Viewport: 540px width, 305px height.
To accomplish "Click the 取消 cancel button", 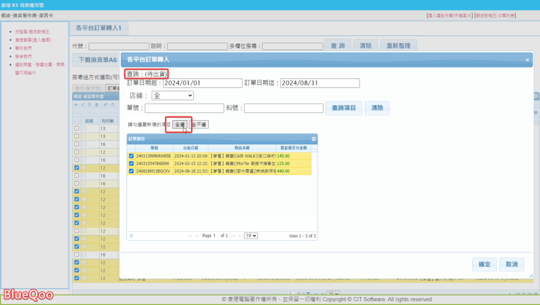I will click(511, 264).
